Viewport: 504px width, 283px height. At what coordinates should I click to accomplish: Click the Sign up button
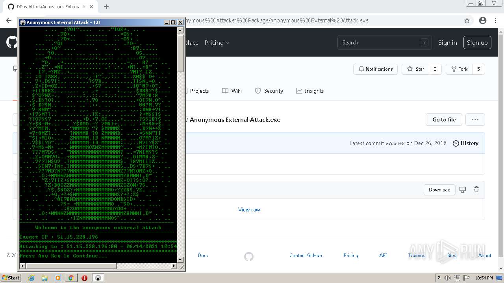pos(477,42)
